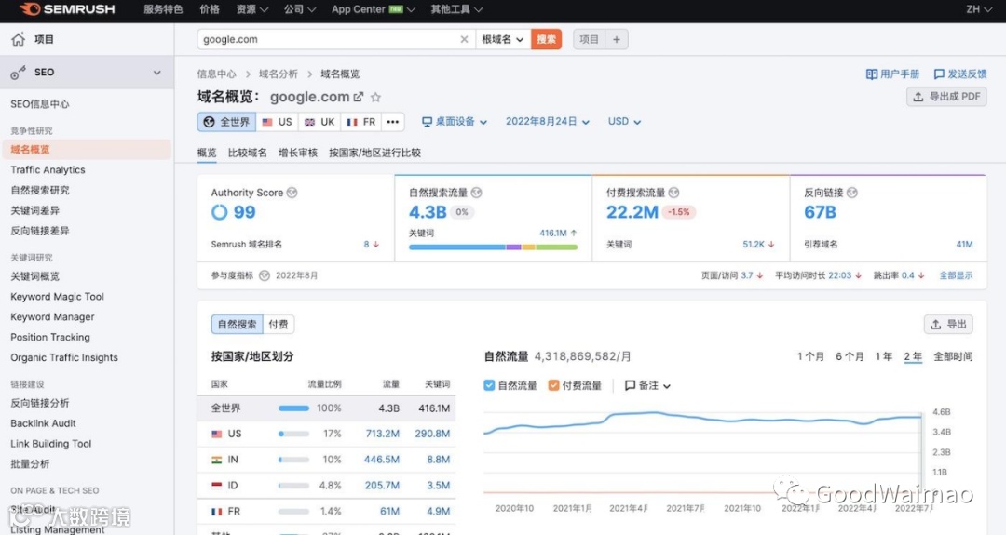1006x535 pixels.
Task: Select the 6个月 time range
Action: pyautogui.click(x=849, y=356)
